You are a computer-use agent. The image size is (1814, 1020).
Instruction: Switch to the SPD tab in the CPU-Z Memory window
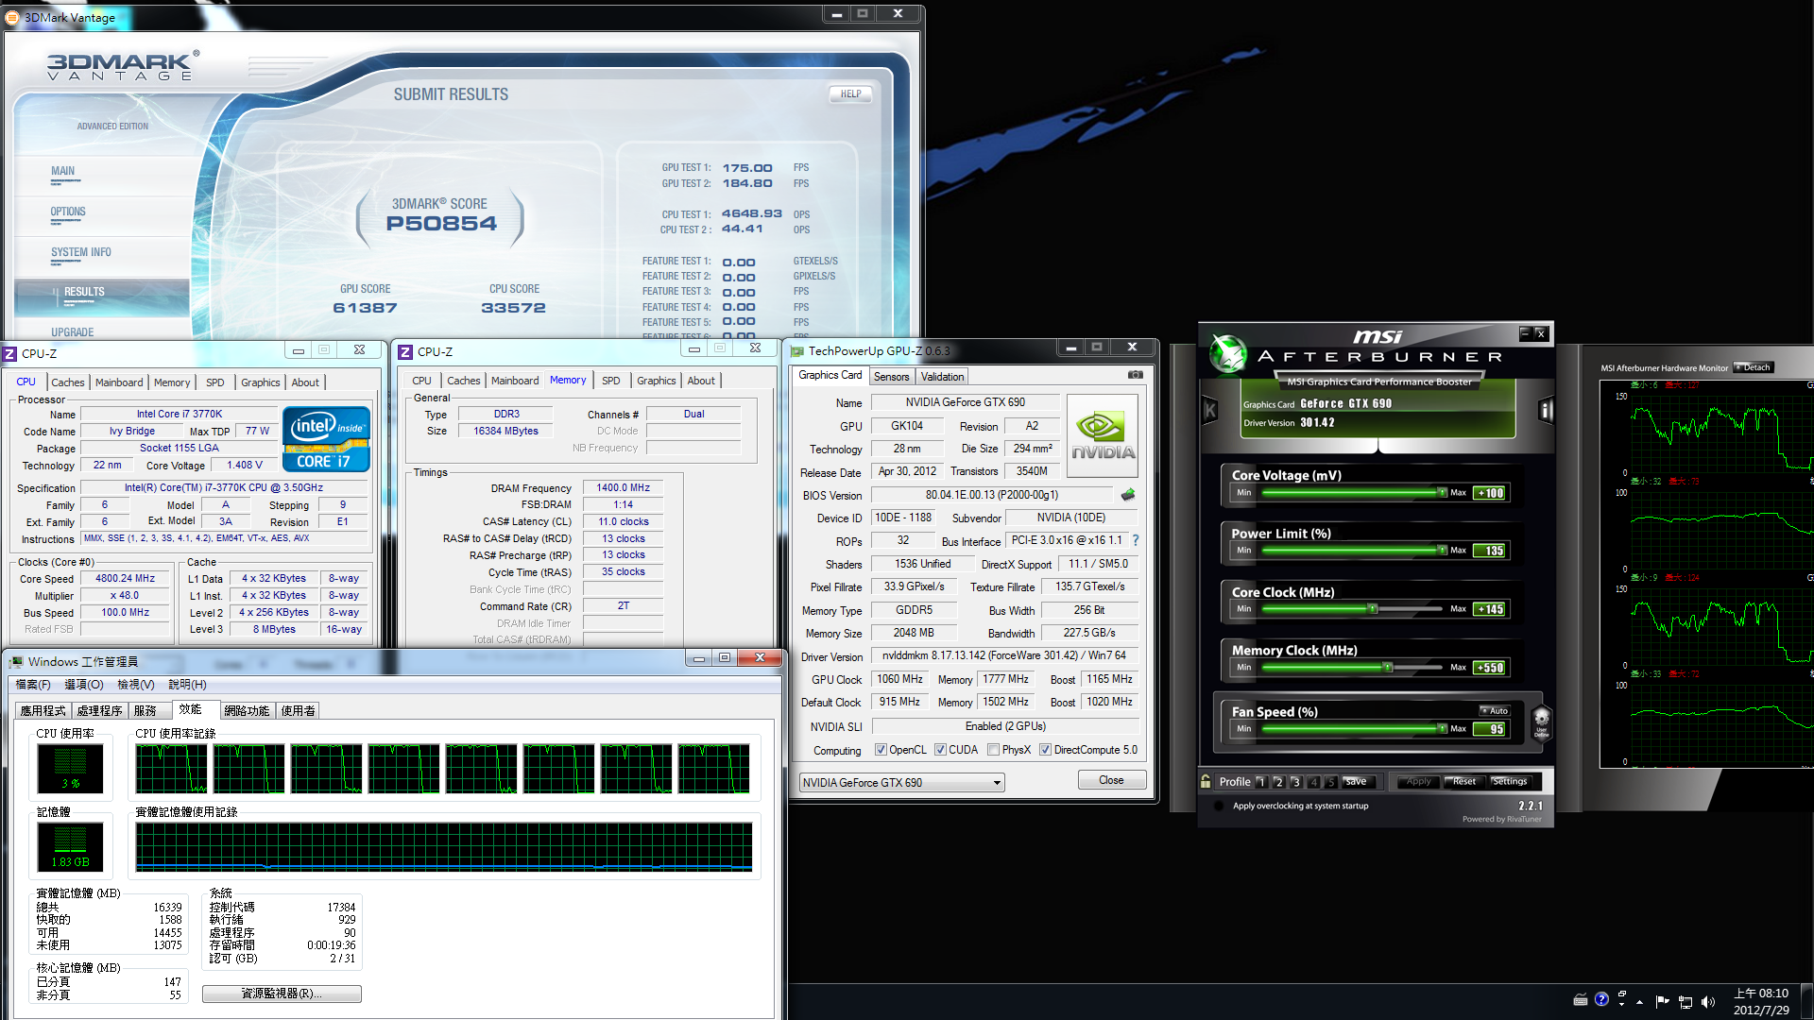click(x=610, y=381)
